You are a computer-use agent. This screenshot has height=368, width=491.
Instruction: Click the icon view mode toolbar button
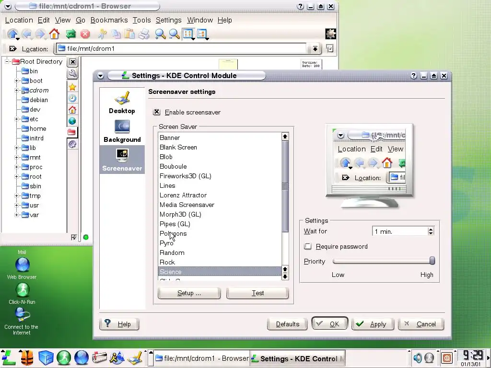(x=188, y=34)
